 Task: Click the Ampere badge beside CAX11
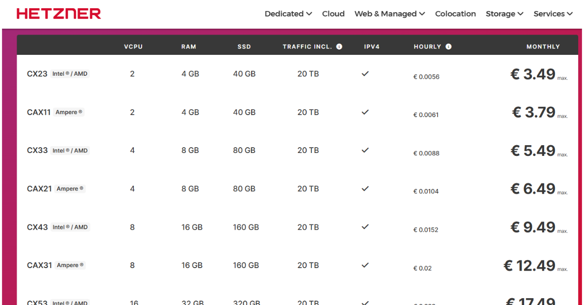pos(69,112)
